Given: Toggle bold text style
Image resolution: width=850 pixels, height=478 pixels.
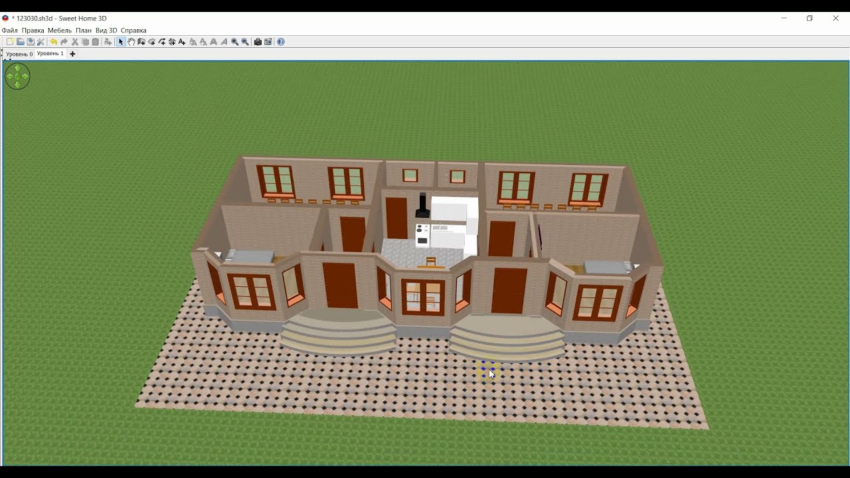Looking at the screenshot, I should (x=213, y=42).
